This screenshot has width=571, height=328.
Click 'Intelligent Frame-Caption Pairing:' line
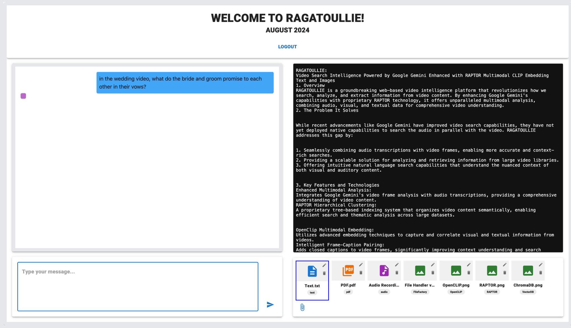[340, 245]
